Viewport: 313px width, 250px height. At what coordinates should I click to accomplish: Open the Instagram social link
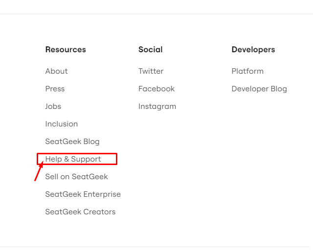pos(157,106)
